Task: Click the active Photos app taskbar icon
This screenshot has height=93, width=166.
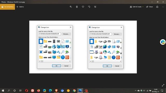Action: (x=80, y=91)
